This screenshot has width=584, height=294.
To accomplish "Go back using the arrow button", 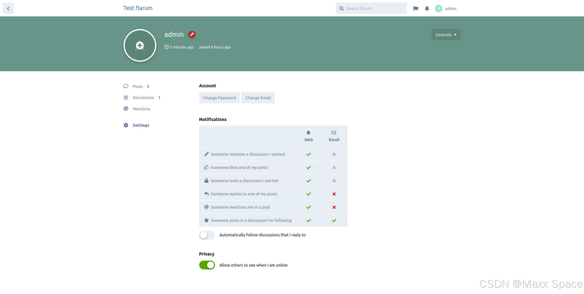I will 8,8.
